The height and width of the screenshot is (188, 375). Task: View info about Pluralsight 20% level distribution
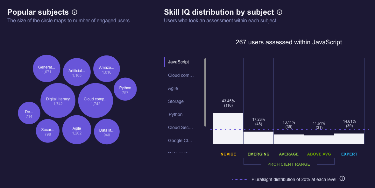click(x=342, y=178)
